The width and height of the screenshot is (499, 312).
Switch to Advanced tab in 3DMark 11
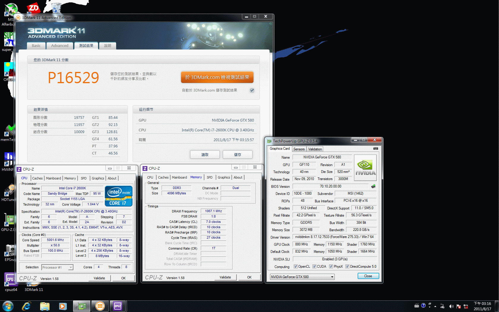[x=60, y=46]
